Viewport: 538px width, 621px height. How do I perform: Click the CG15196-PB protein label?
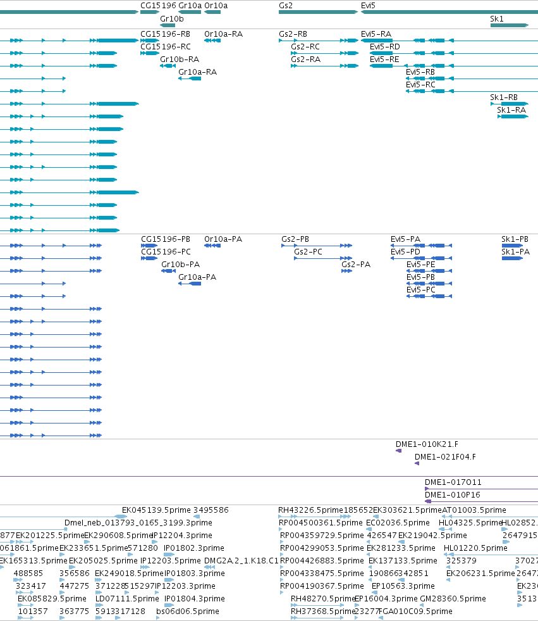166,239
